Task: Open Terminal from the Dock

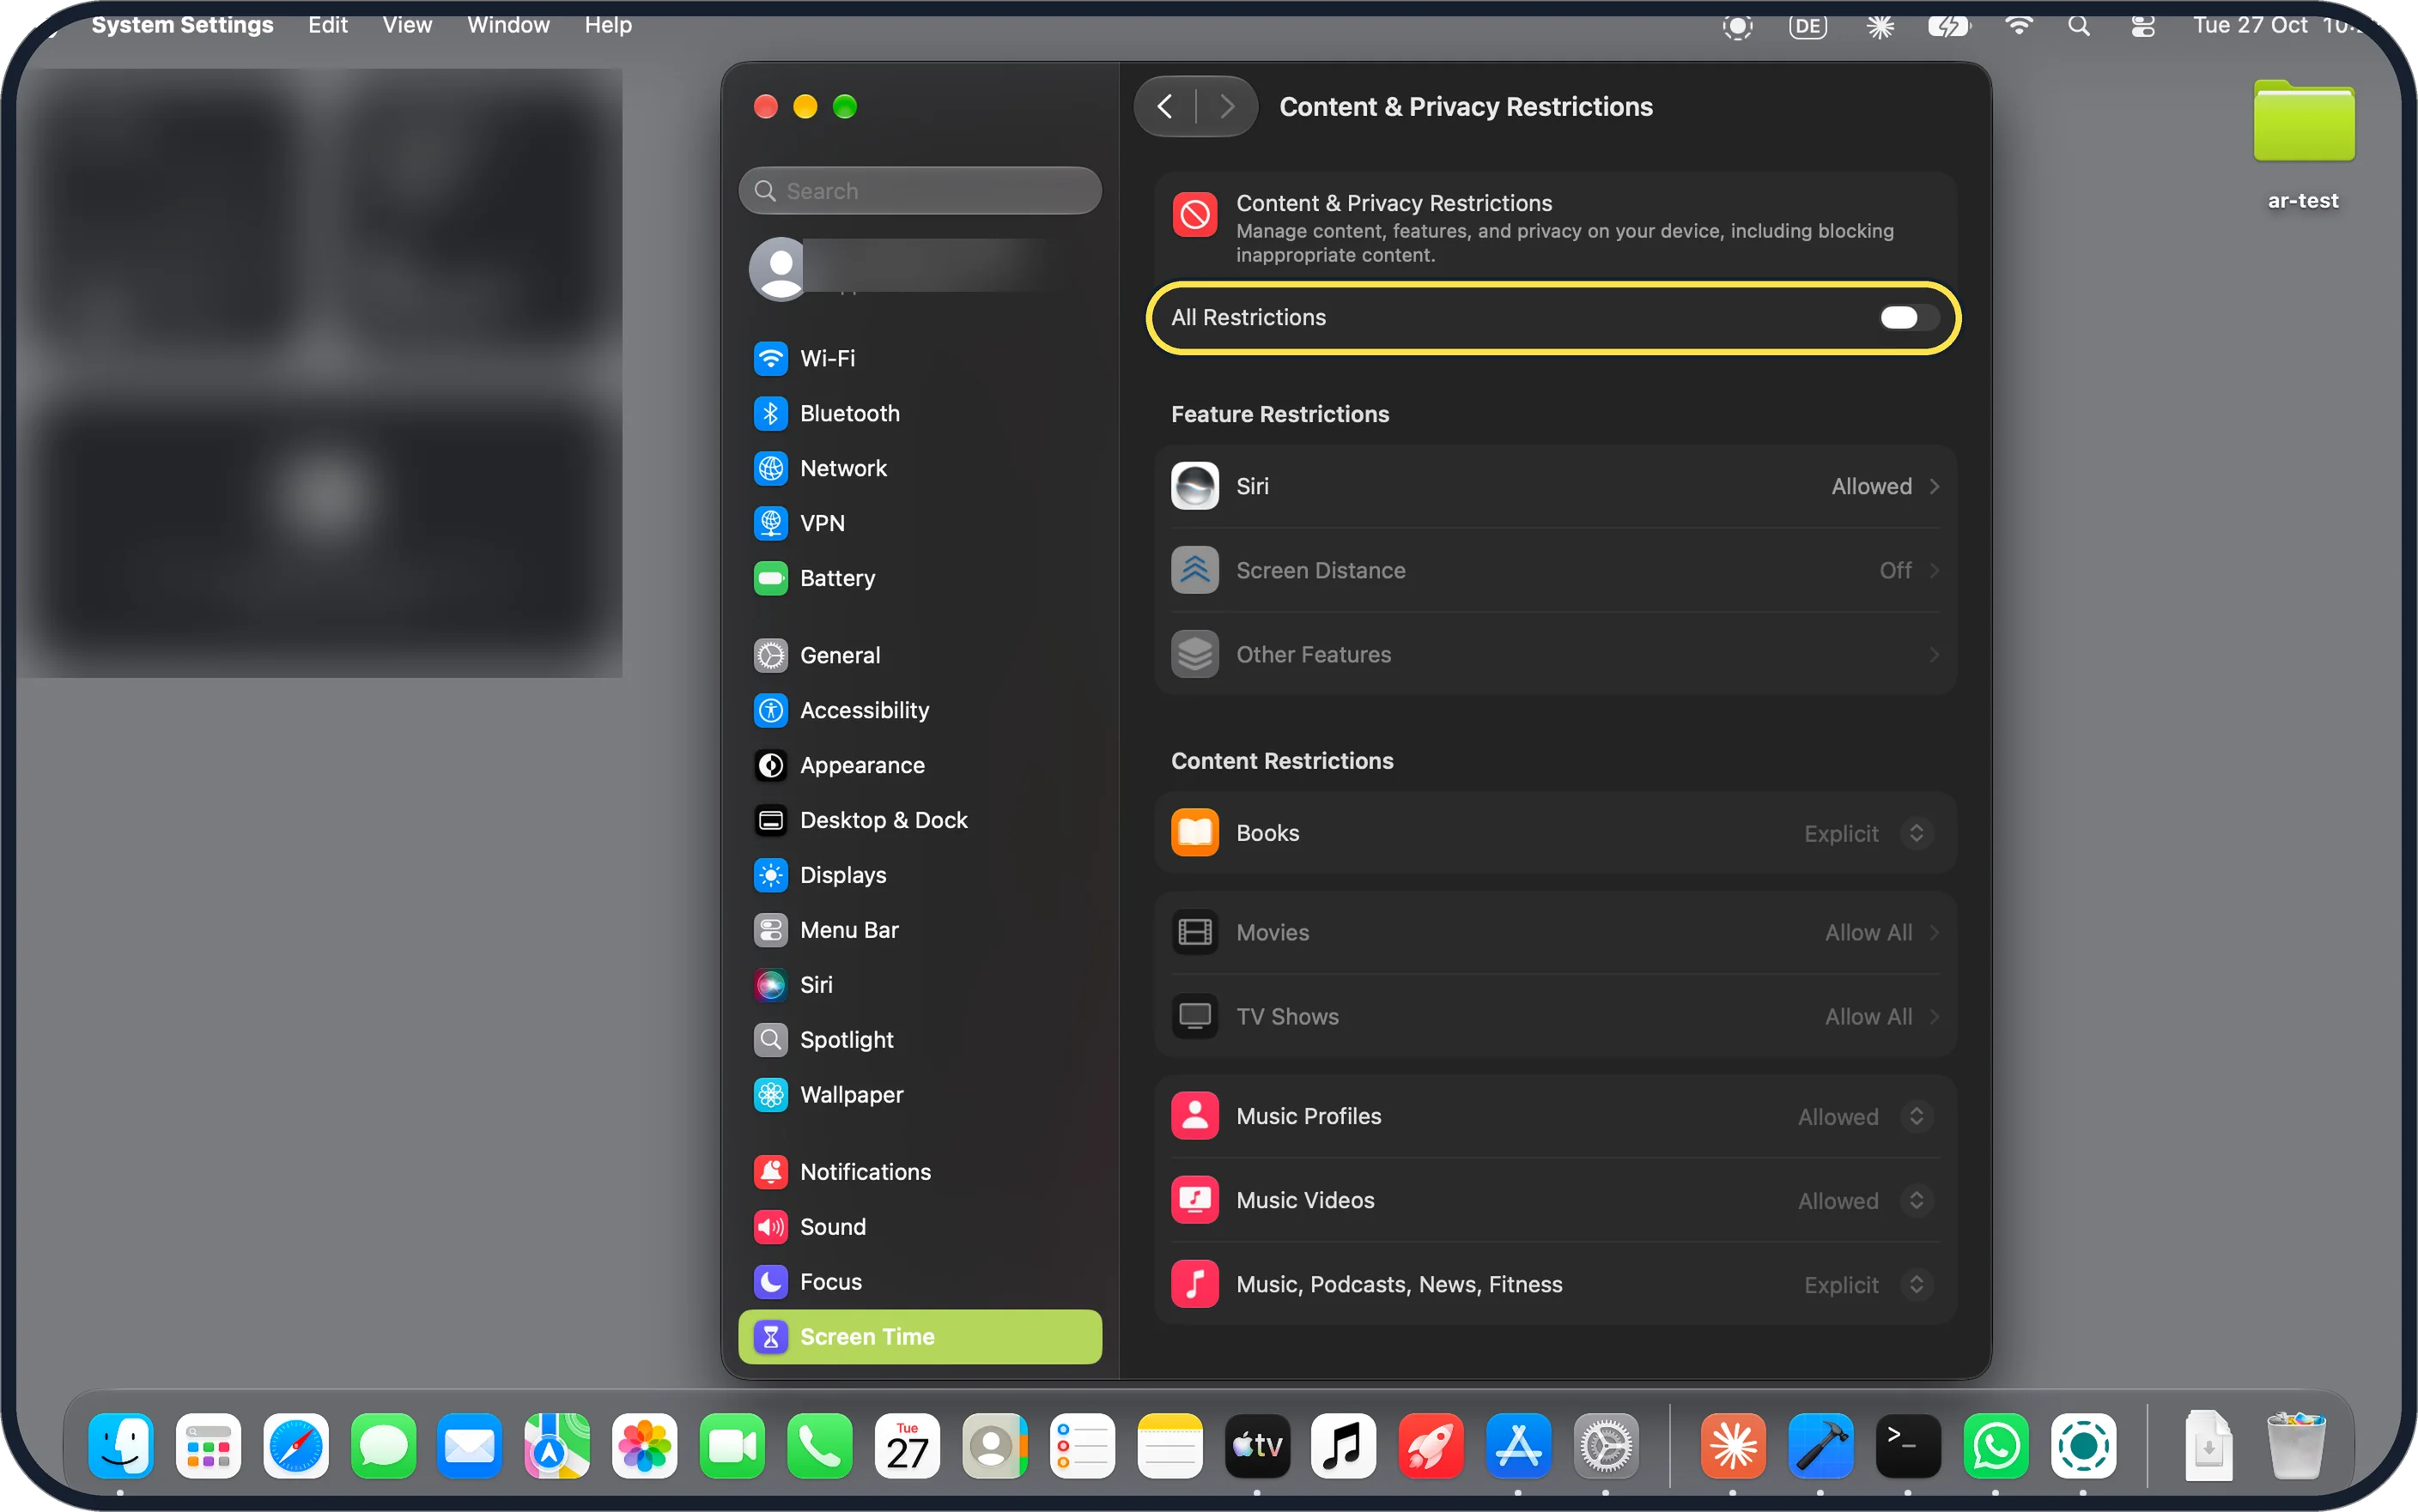Action: tap(1908, 1446)
